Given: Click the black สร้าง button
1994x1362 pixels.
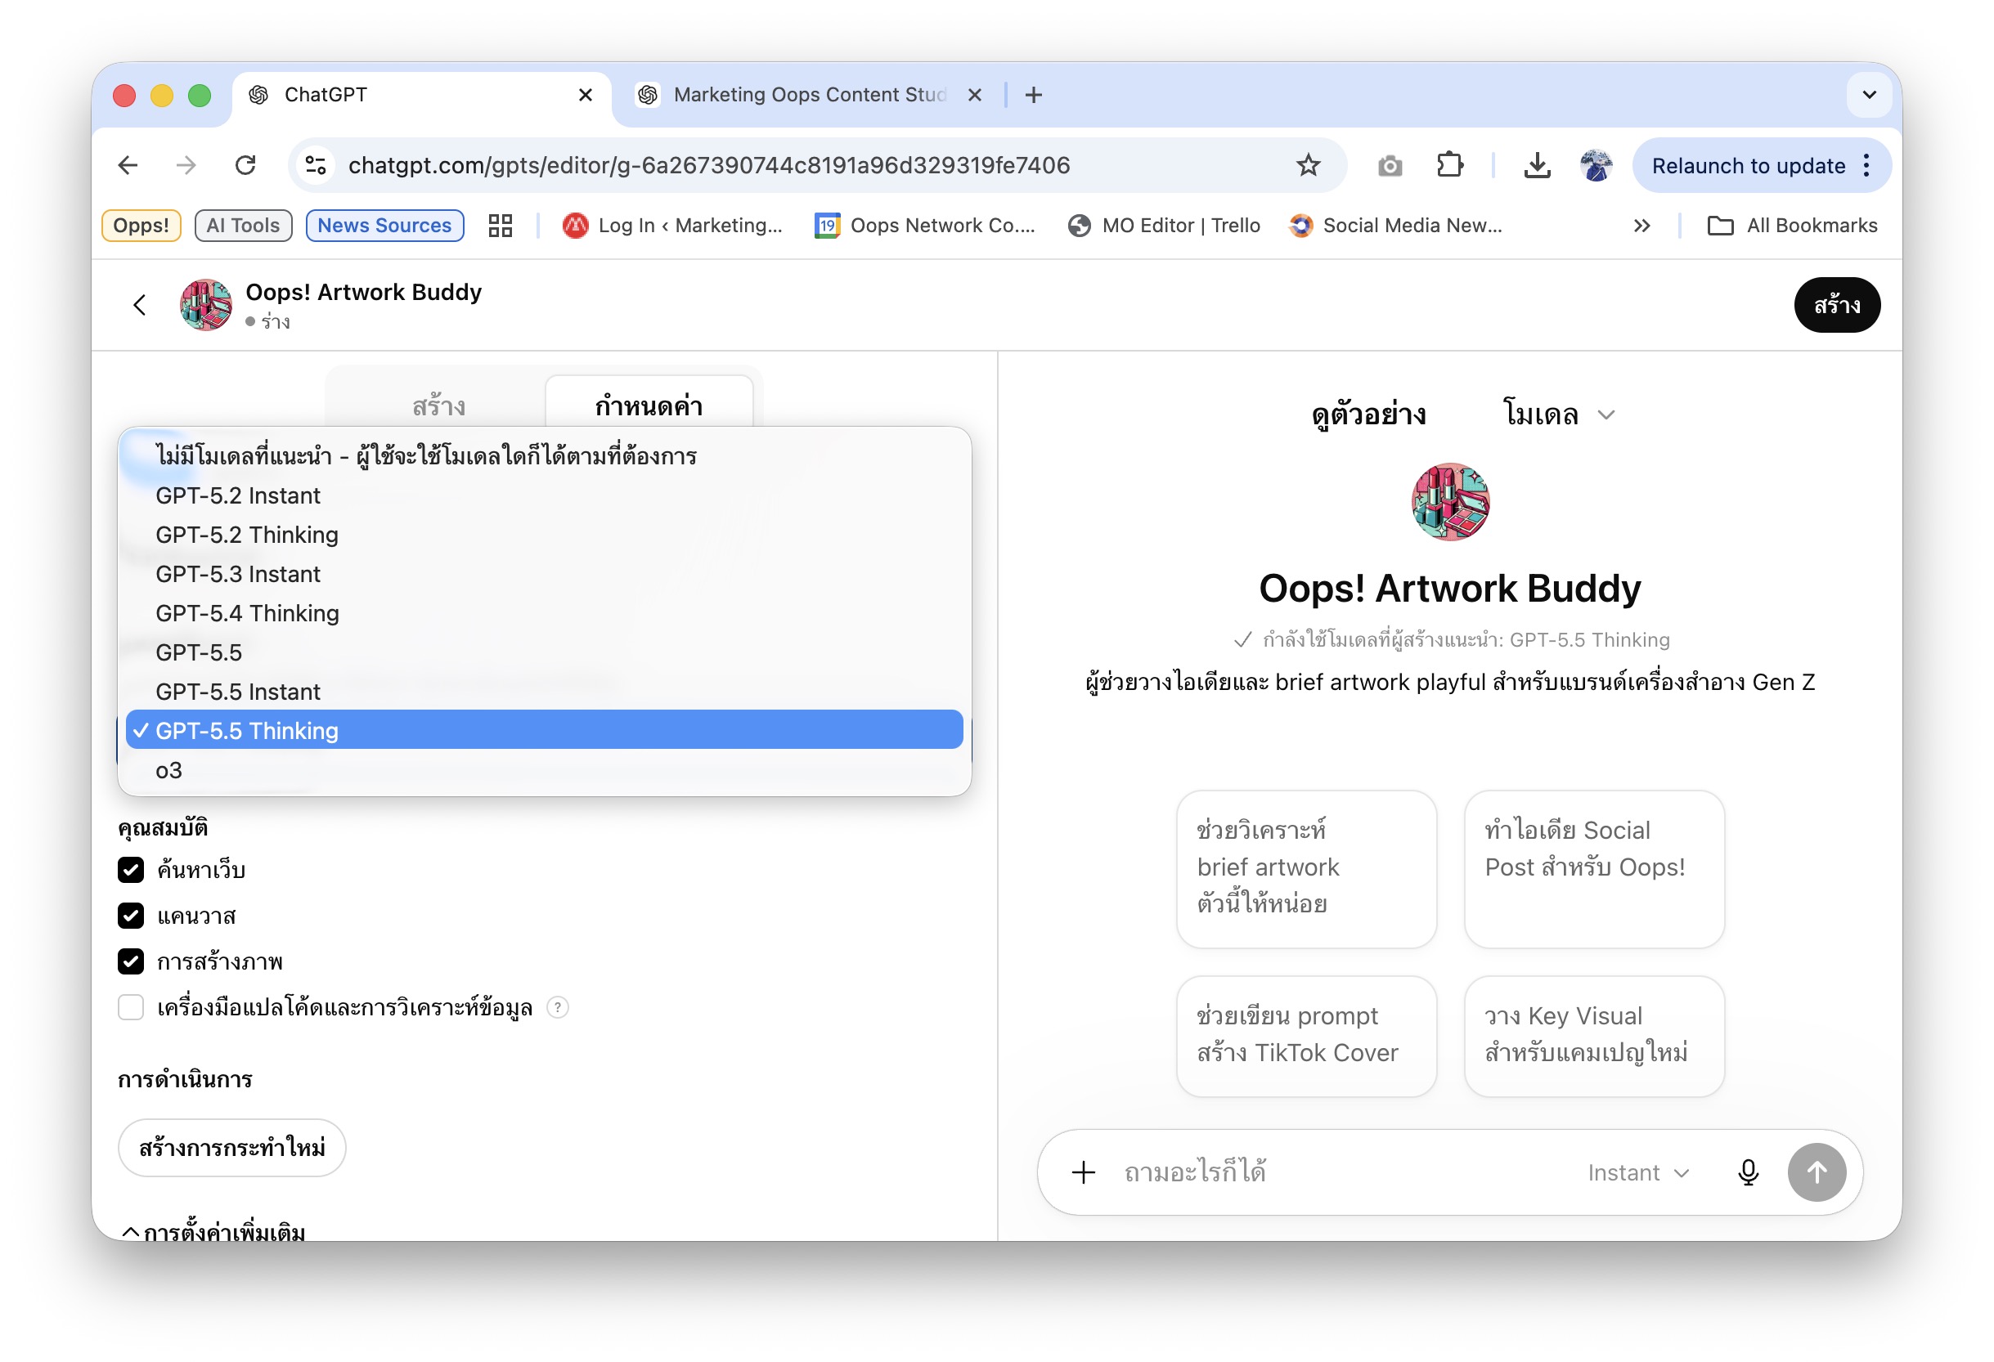Looking at the screenshot, I should pyautogui.click(x=1837, y=304).
